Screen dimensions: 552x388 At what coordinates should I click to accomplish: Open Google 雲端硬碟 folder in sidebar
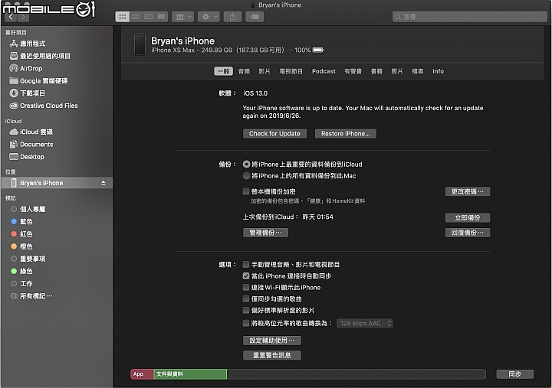38,81
